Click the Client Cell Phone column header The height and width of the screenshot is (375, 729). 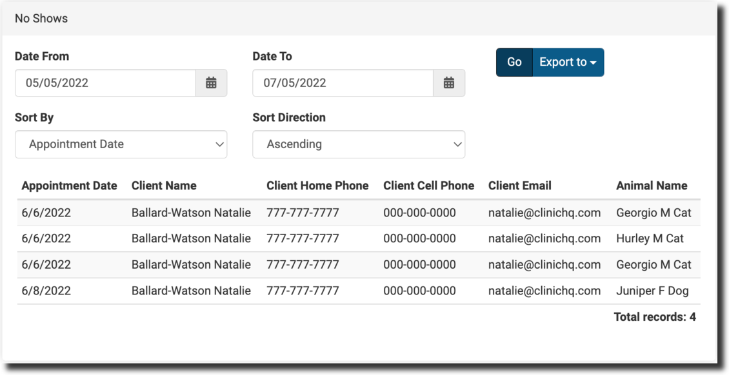[x=428, y=186]
